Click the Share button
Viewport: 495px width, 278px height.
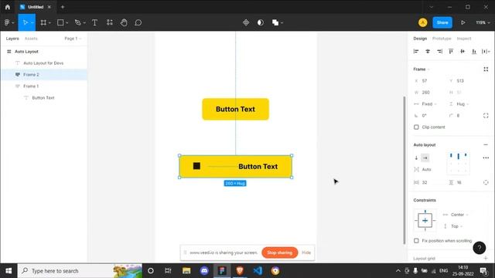click(x=442, y=22)
